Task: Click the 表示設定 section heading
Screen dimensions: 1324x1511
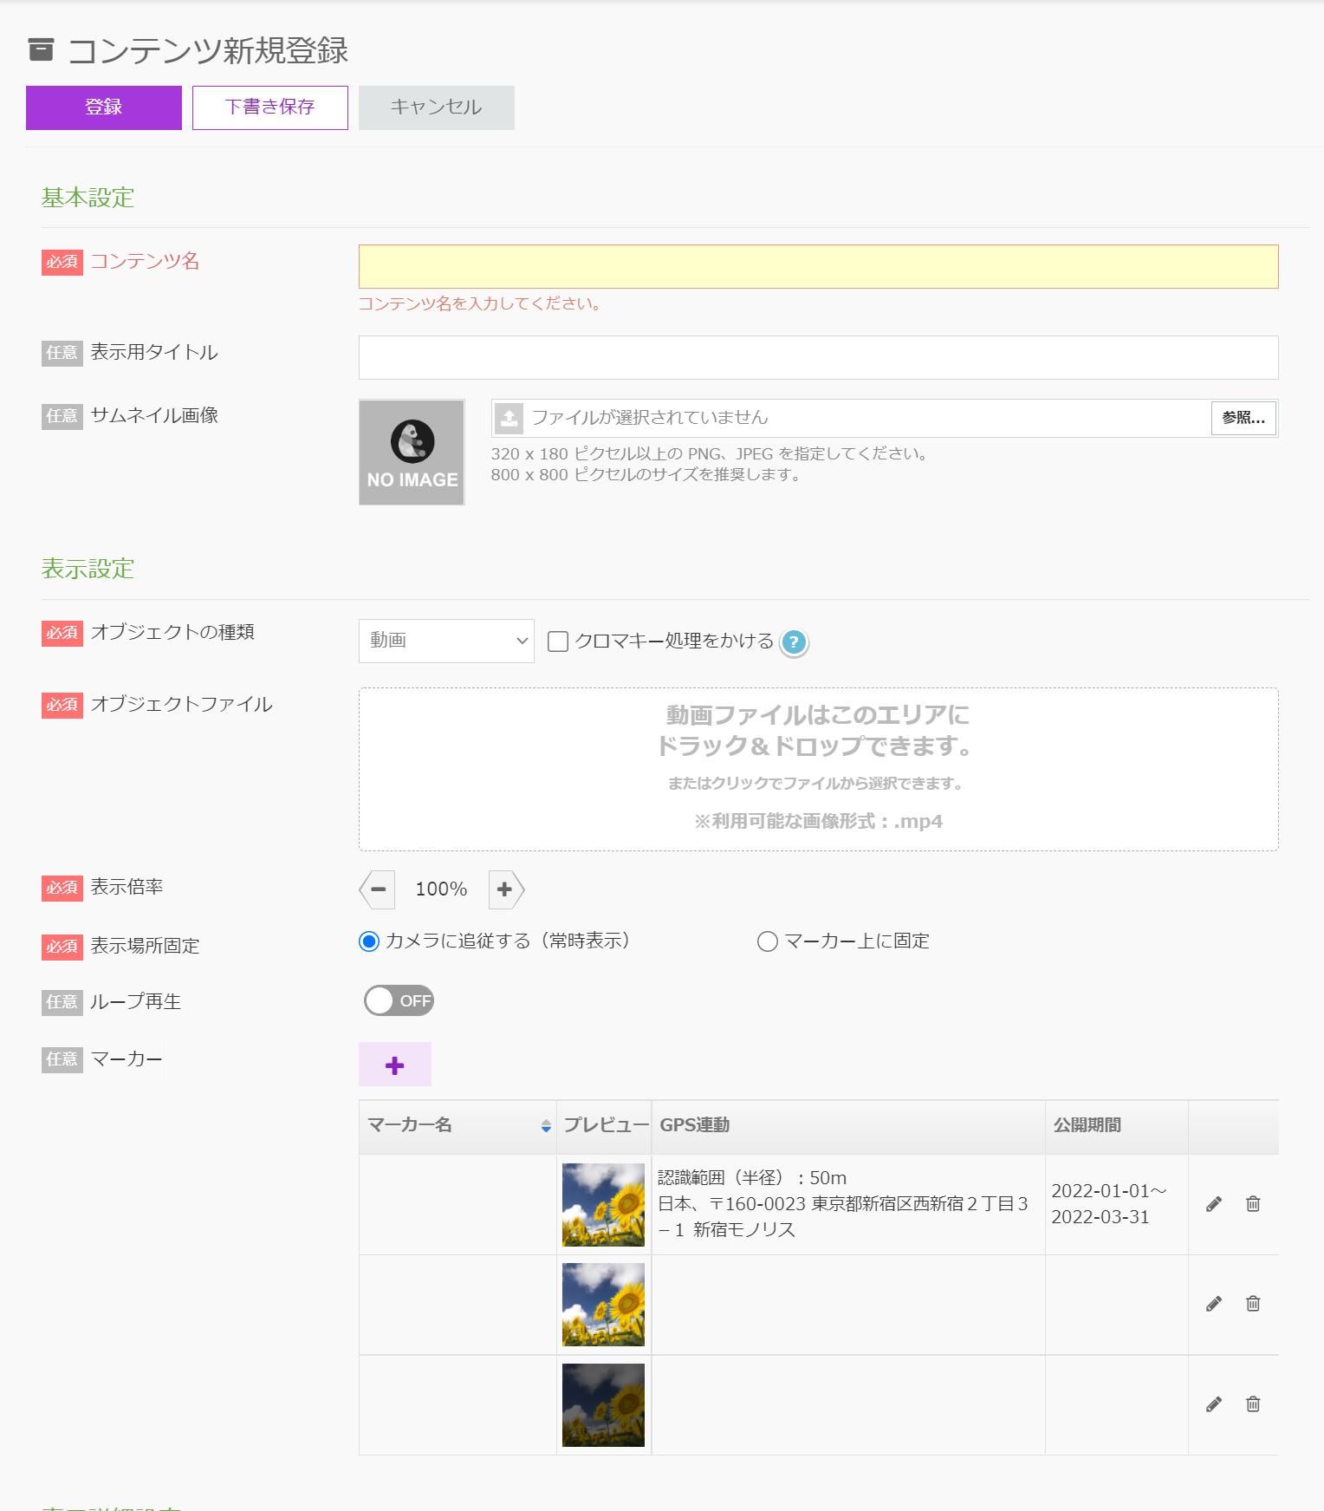Action: click(x=88, y=569)
